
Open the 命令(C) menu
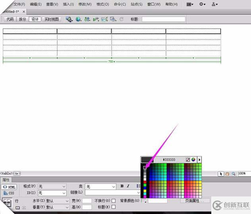coord(120,4)
